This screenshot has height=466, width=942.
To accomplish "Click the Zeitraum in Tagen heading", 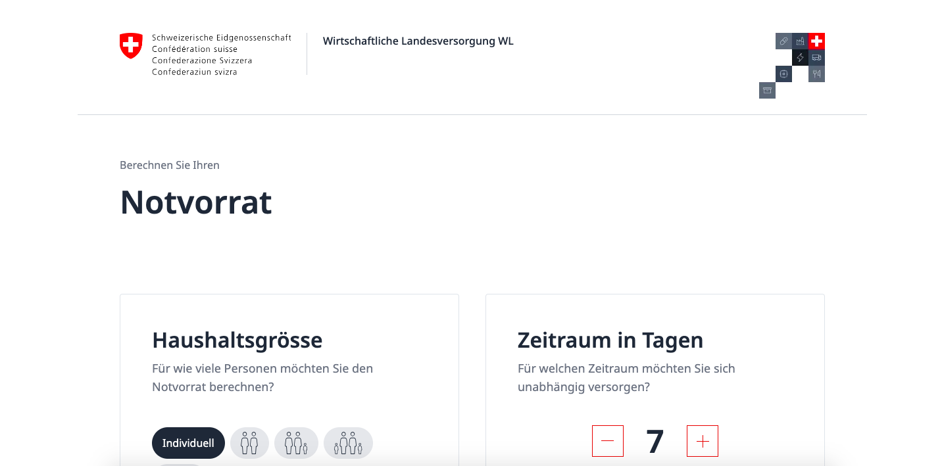I will pos(610,340).
